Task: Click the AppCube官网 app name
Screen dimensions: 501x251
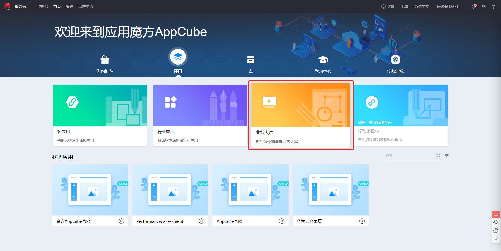Action: click(x=229, y=221)
